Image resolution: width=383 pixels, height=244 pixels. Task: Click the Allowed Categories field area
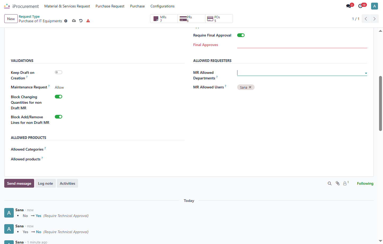[120, 150]
